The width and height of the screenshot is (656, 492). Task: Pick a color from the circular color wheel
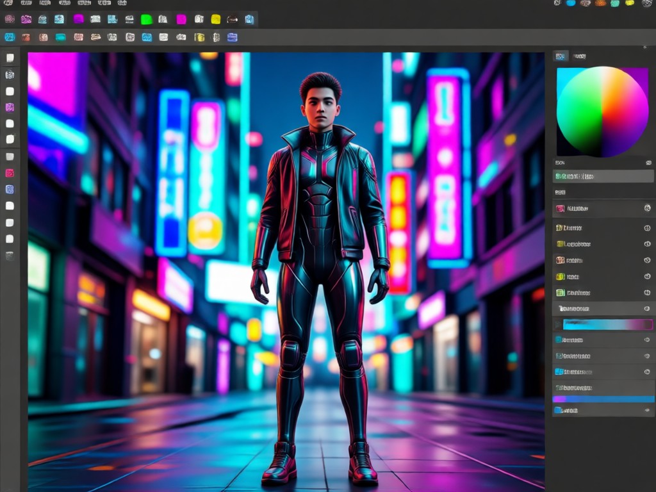tap(602, 111)
